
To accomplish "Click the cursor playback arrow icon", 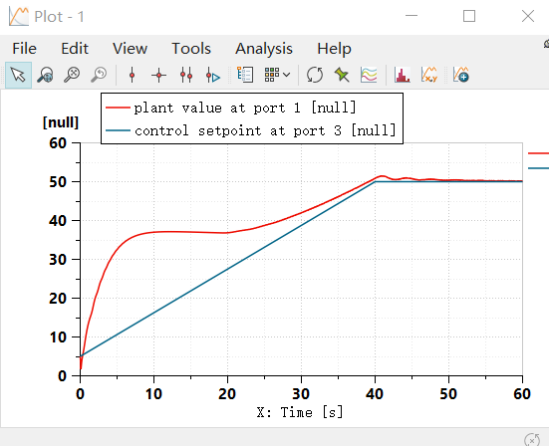I will click(x=213, y=75).
